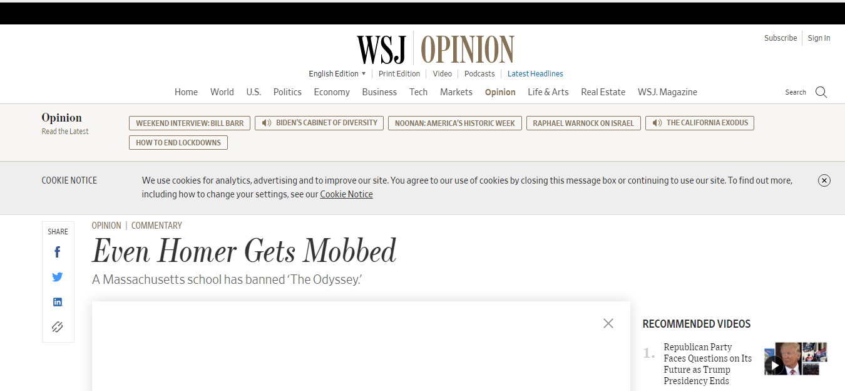Open Noonan: America's Historic Week

[455, 123]
